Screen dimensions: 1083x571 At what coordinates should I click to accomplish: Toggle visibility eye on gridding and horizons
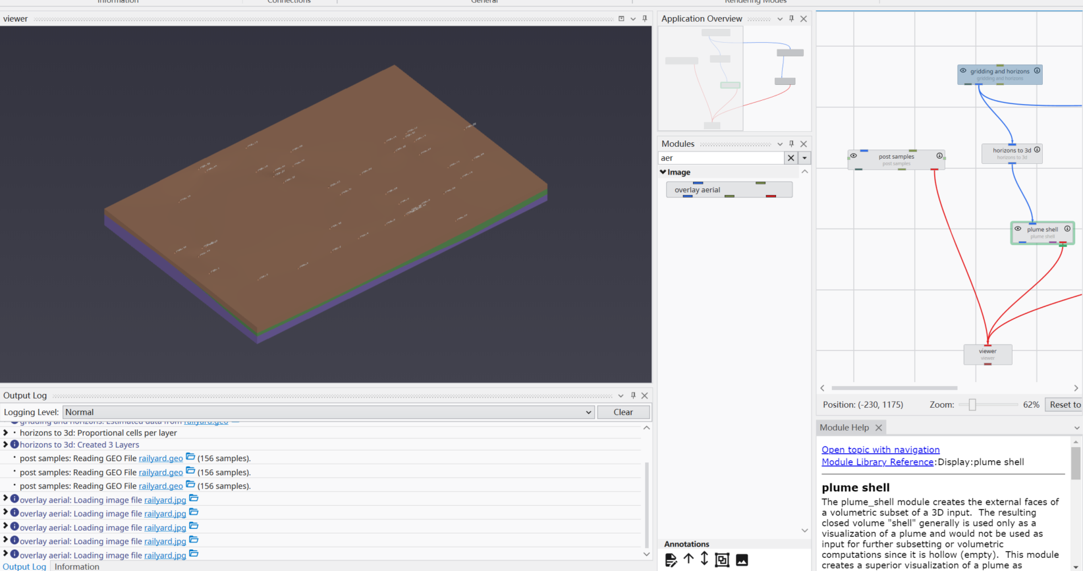tap(963, 71)
